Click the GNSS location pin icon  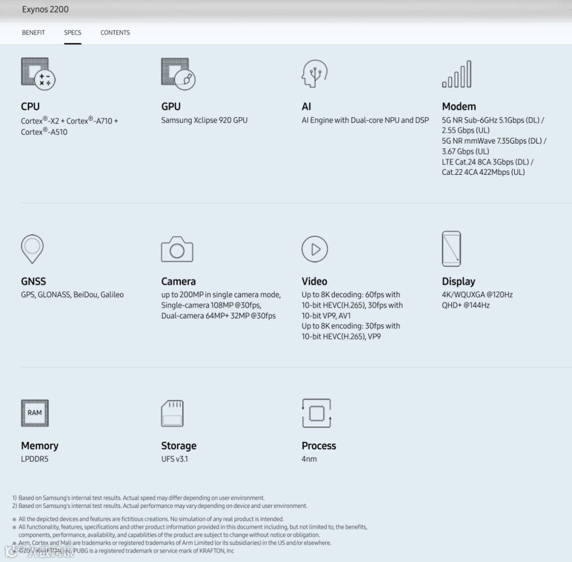[32, 249]
